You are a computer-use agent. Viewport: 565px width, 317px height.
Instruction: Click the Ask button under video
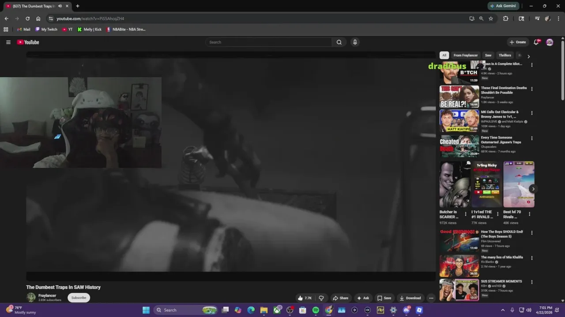(x=363, y=298)
